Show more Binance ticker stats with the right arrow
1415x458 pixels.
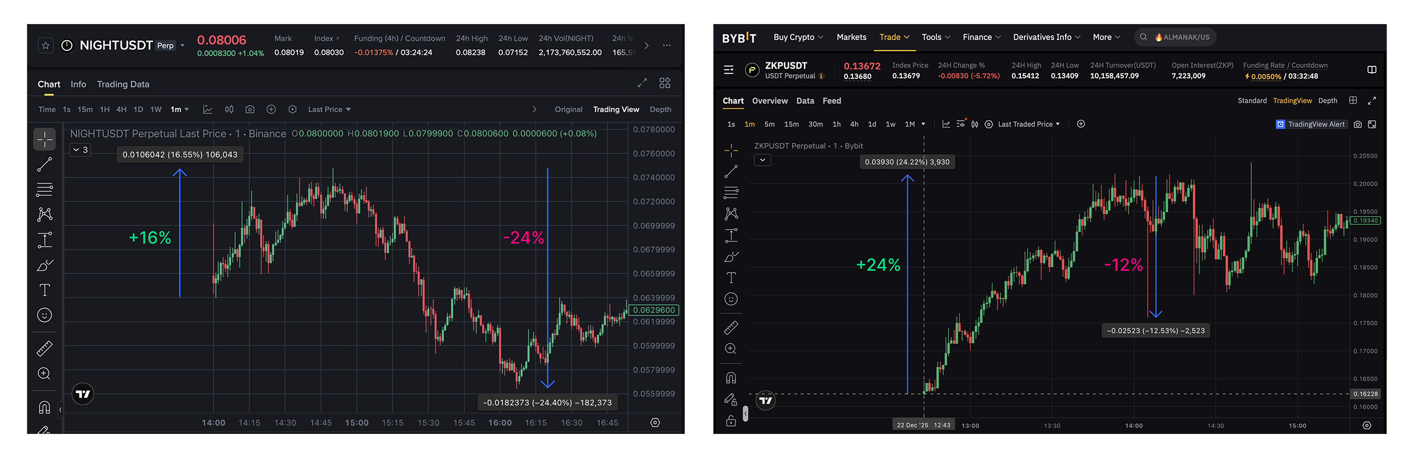coord(647,45)
